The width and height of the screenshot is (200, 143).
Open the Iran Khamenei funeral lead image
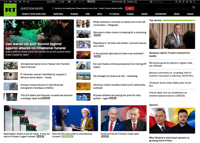pyautogui.click(x=39, y=39)
